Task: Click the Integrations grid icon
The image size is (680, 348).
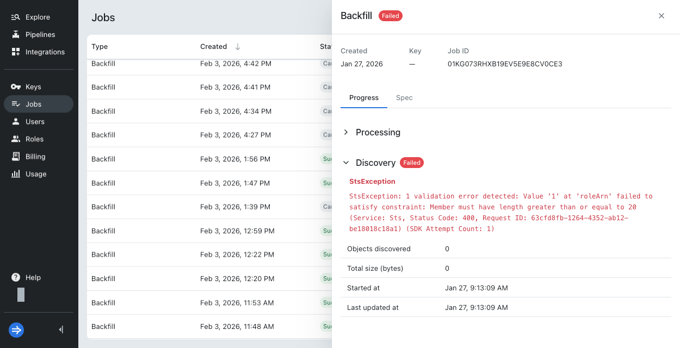Action: [15, 52]
